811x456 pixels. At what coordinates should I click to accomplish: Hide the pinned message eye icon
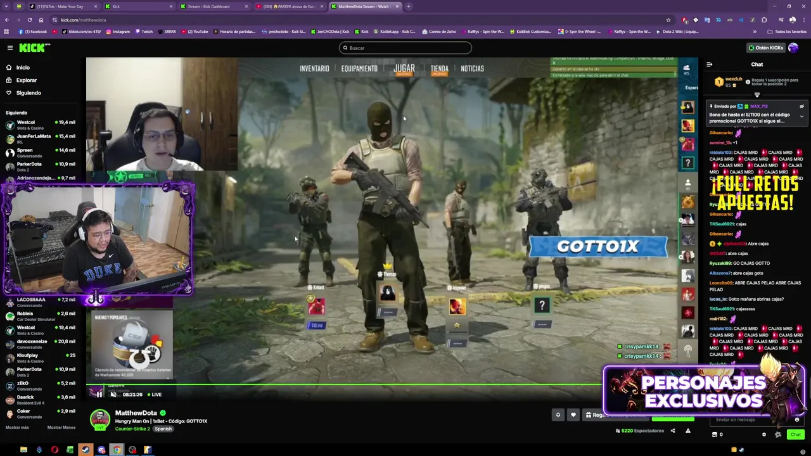[x=801, y=106]
